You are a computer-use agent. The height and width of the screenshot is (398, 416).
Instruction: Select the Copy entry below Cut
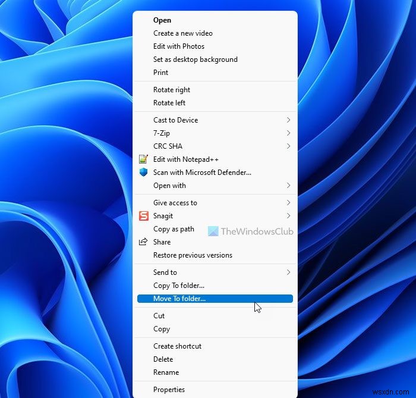click(215, 329)
